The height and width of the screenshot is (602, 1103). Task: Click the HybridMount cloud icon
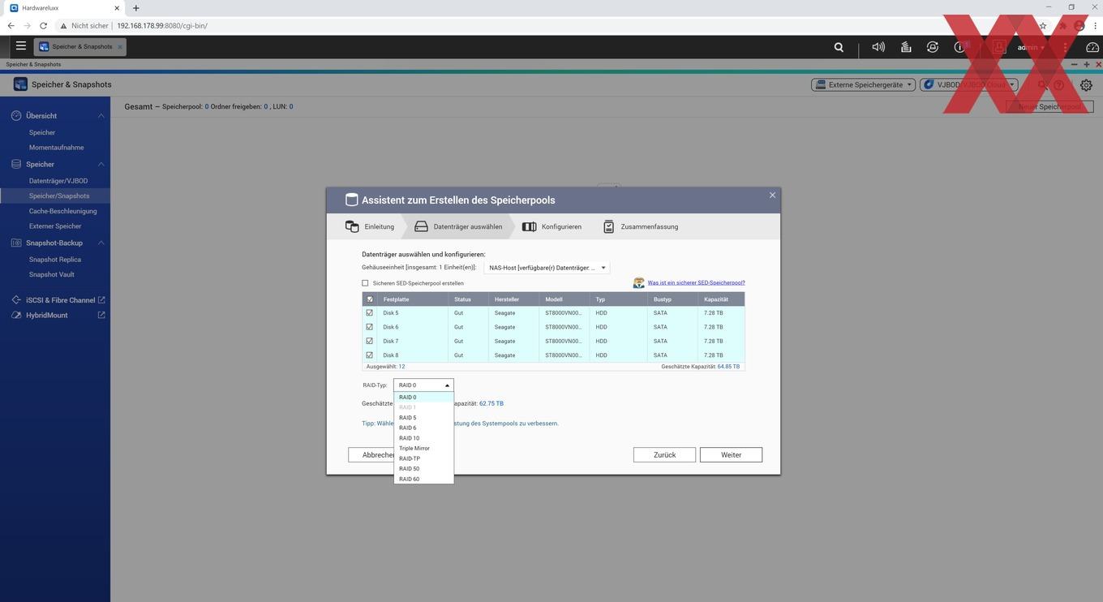[16, 315]
